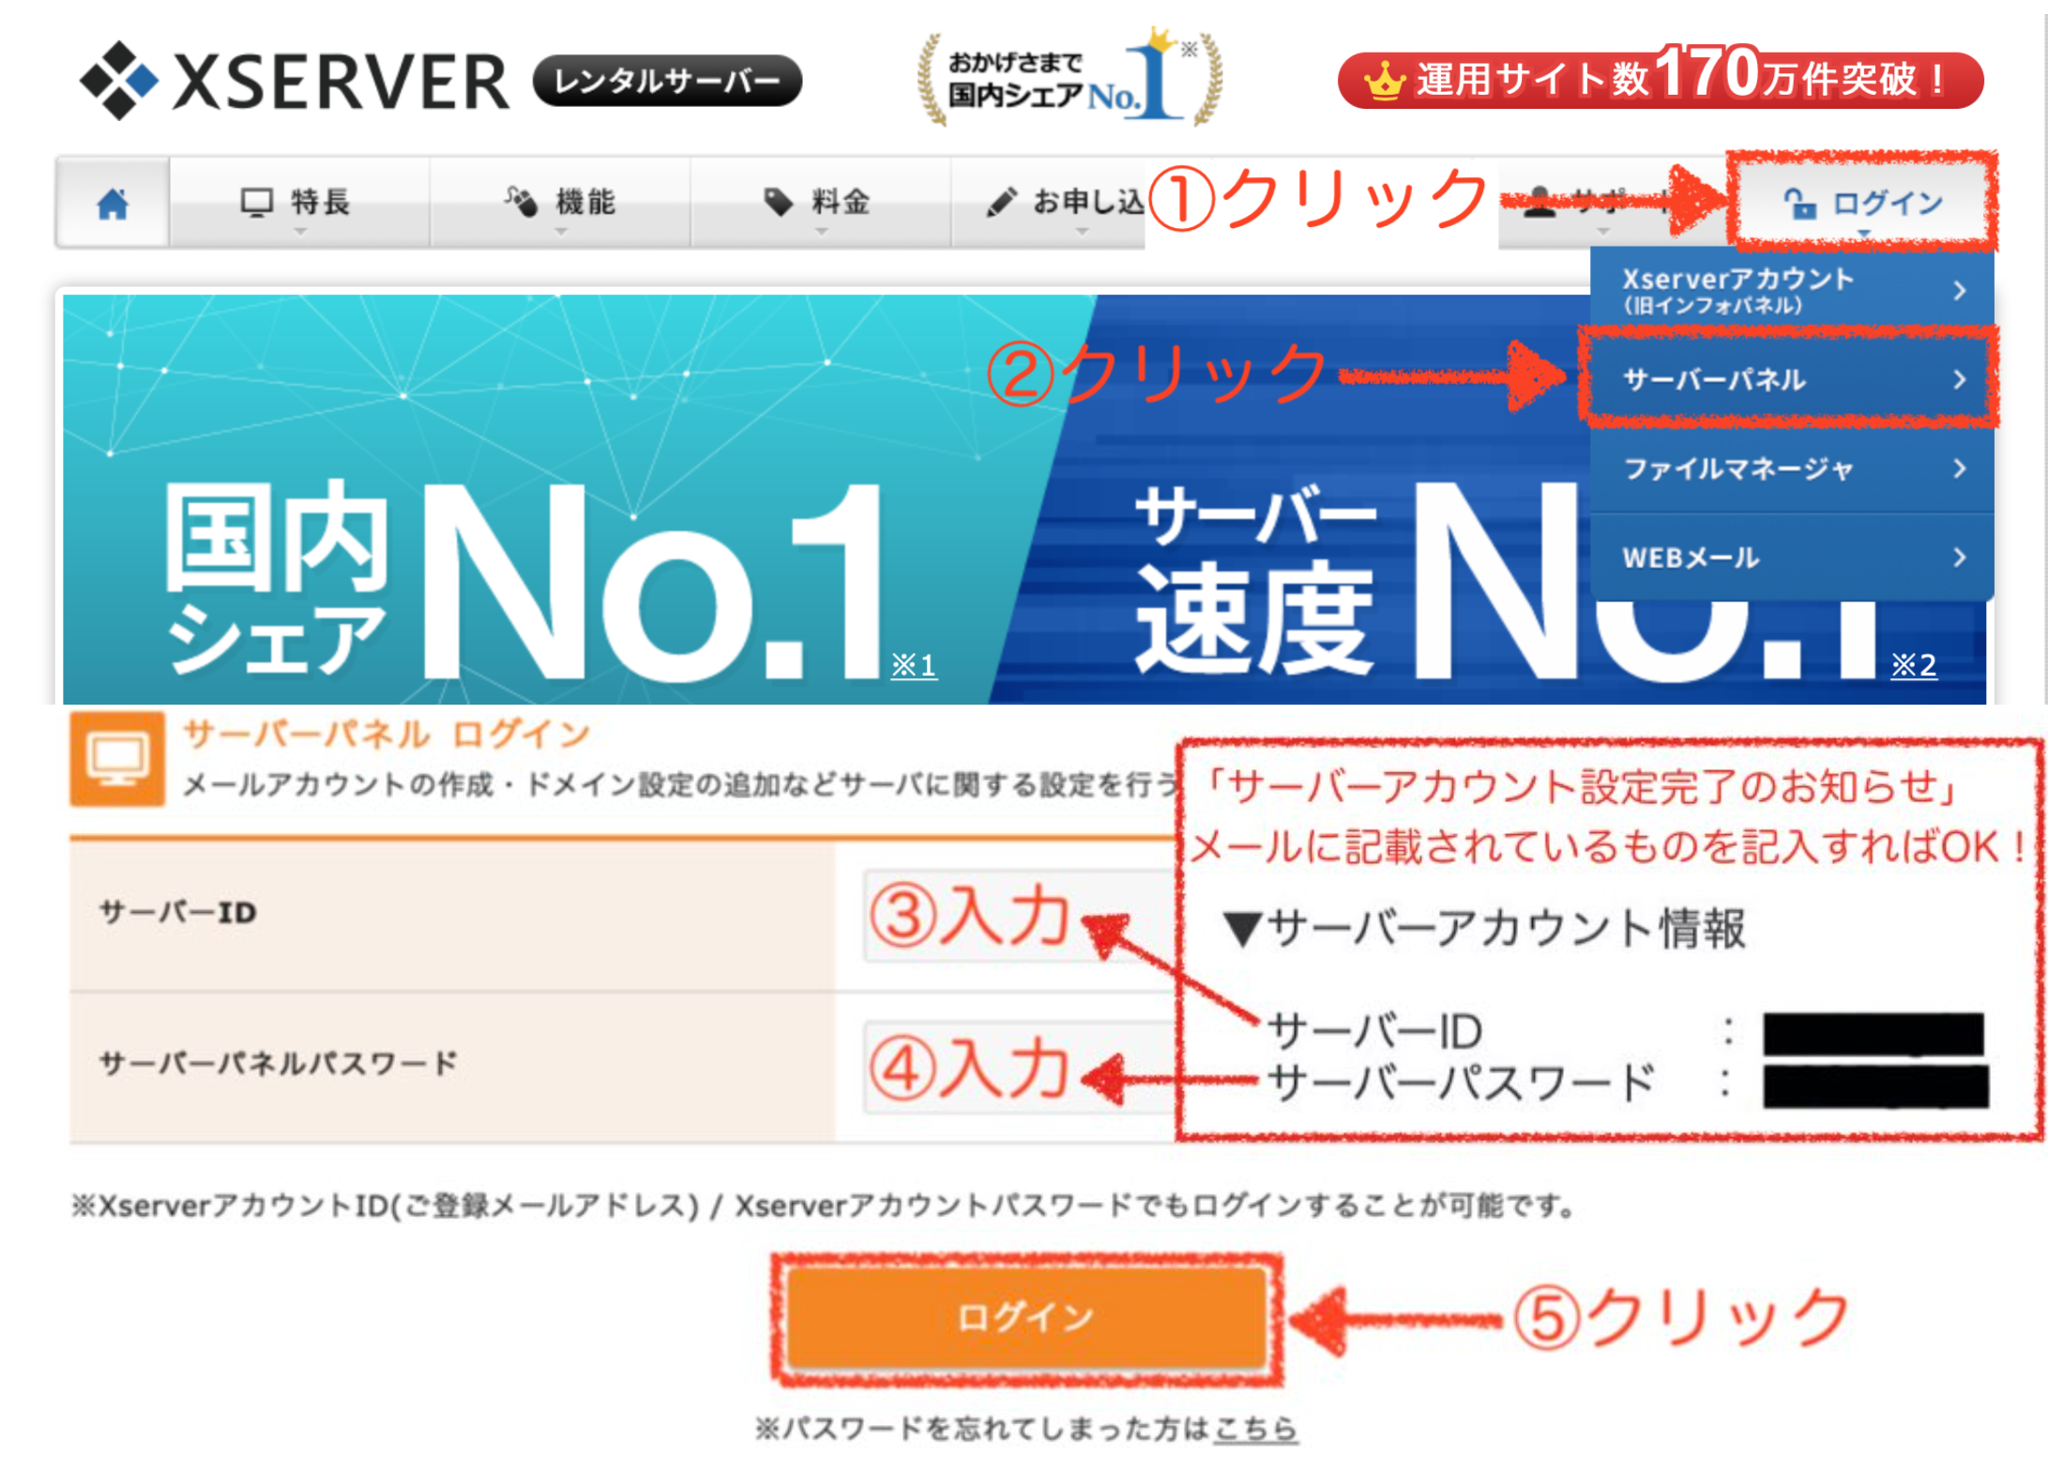Click the レンタルサーバー label badge

click(x=667, y=81)
